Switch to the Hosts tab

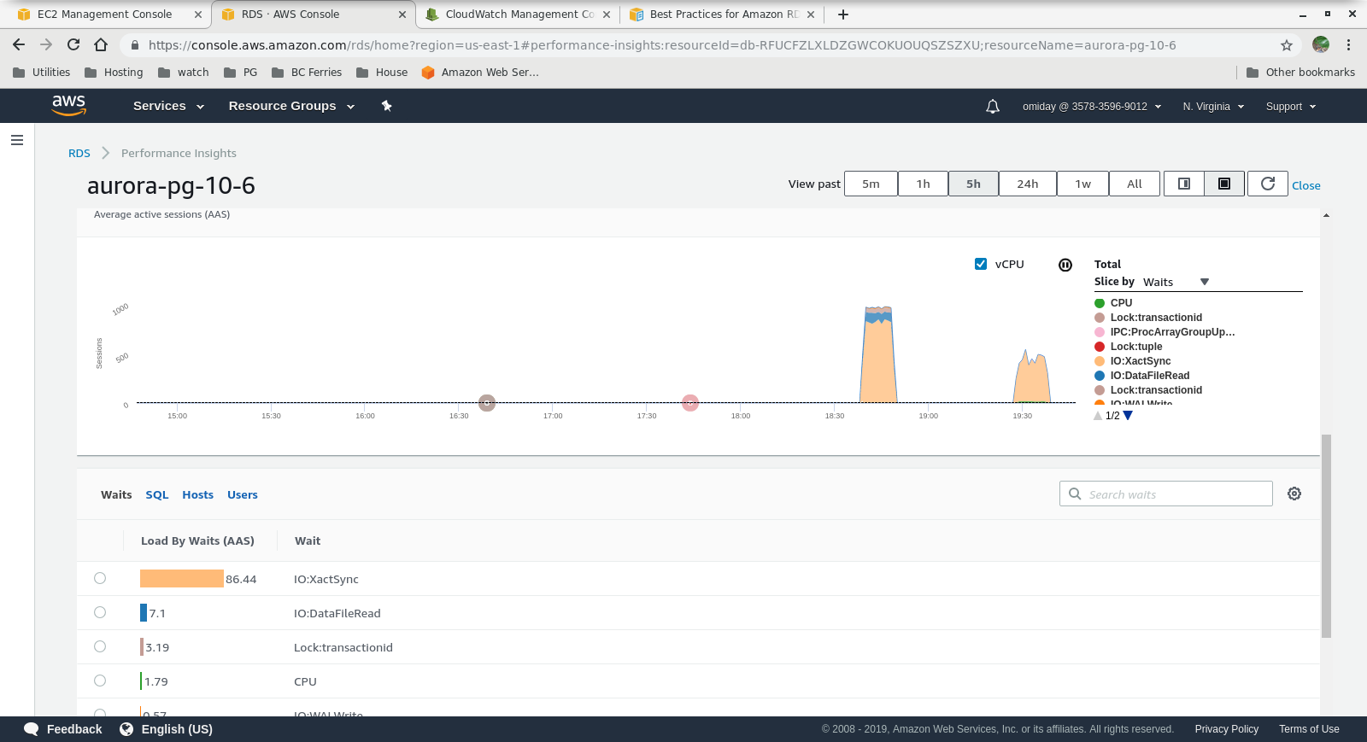click(197, 494)
